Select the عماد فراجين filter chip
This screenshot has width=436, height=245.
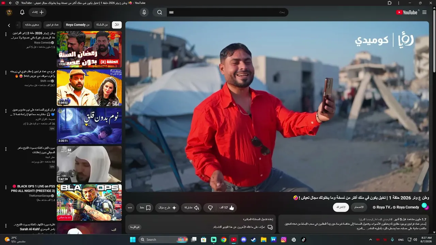pos(52,25)
